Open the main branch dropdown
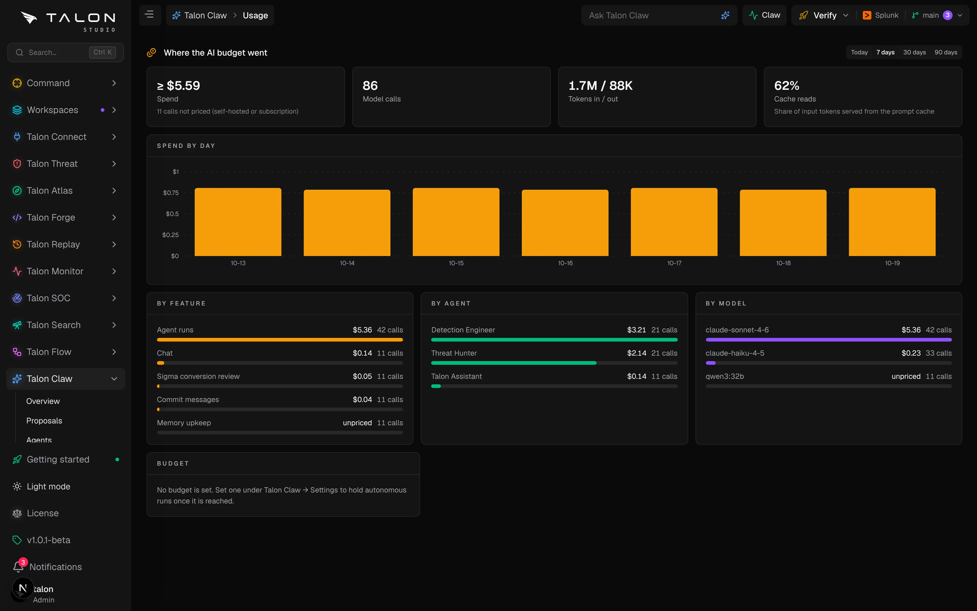 point(937,15)
